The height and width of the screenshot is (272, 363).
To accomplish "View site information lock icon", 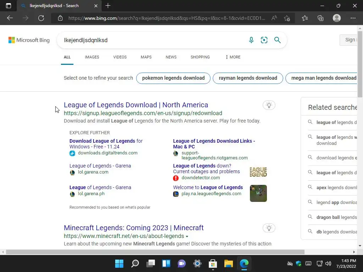I will coord(60,18).
